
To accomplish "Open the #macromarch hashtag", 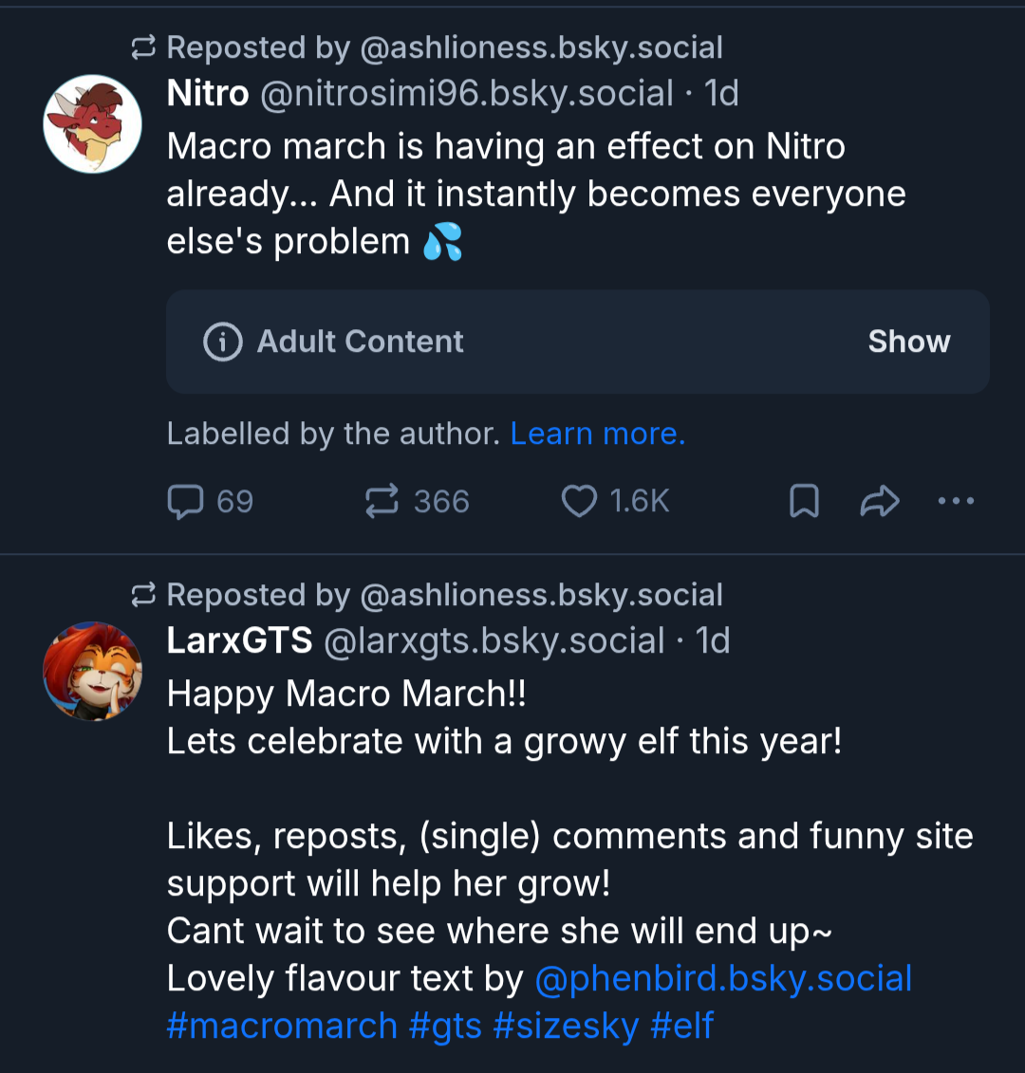I will (x=282, y=1026).
